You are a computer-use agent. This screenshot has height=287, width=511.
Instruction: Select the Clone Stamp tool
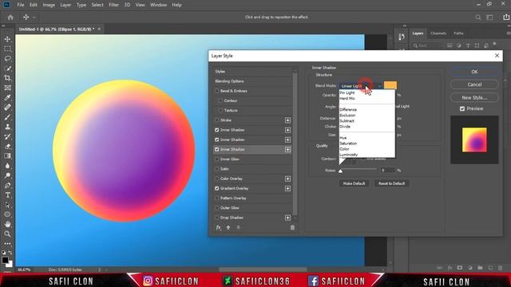(x=7, y=127)
